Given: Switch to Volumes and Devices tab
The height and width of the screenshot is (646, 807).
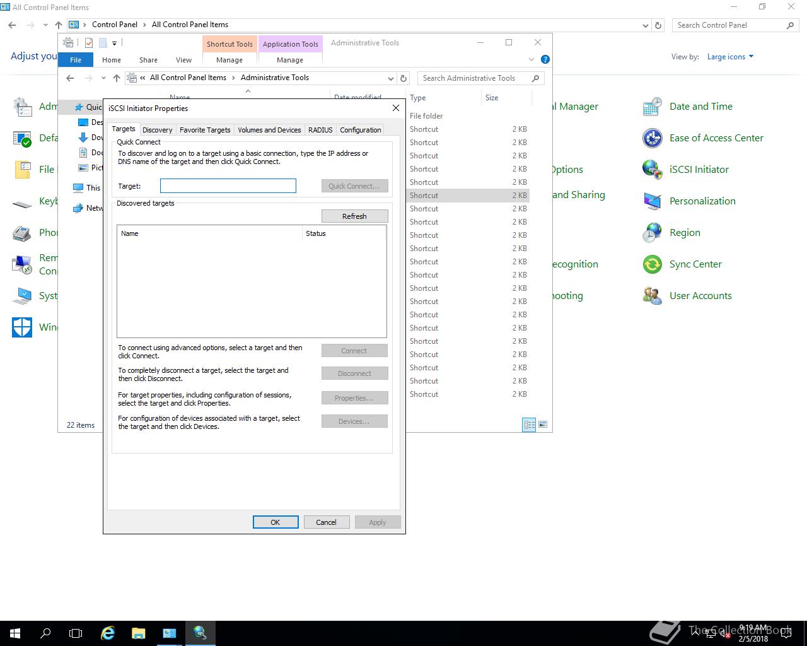Looking at the screenshot, I should click(269, 130).
